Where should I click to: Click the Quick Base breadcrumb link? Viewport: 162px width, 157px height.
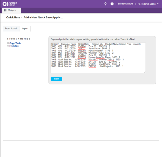coord(13,17)
